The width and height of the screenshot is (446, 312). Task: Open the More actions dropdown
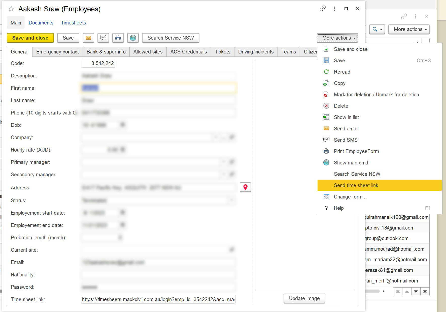click(x=337, y=38)
